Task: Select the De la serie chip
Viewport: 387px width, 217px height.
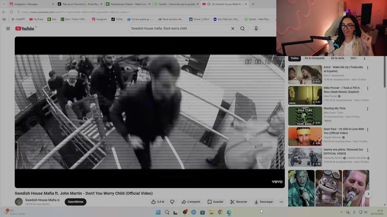Action: pos(337,58)
